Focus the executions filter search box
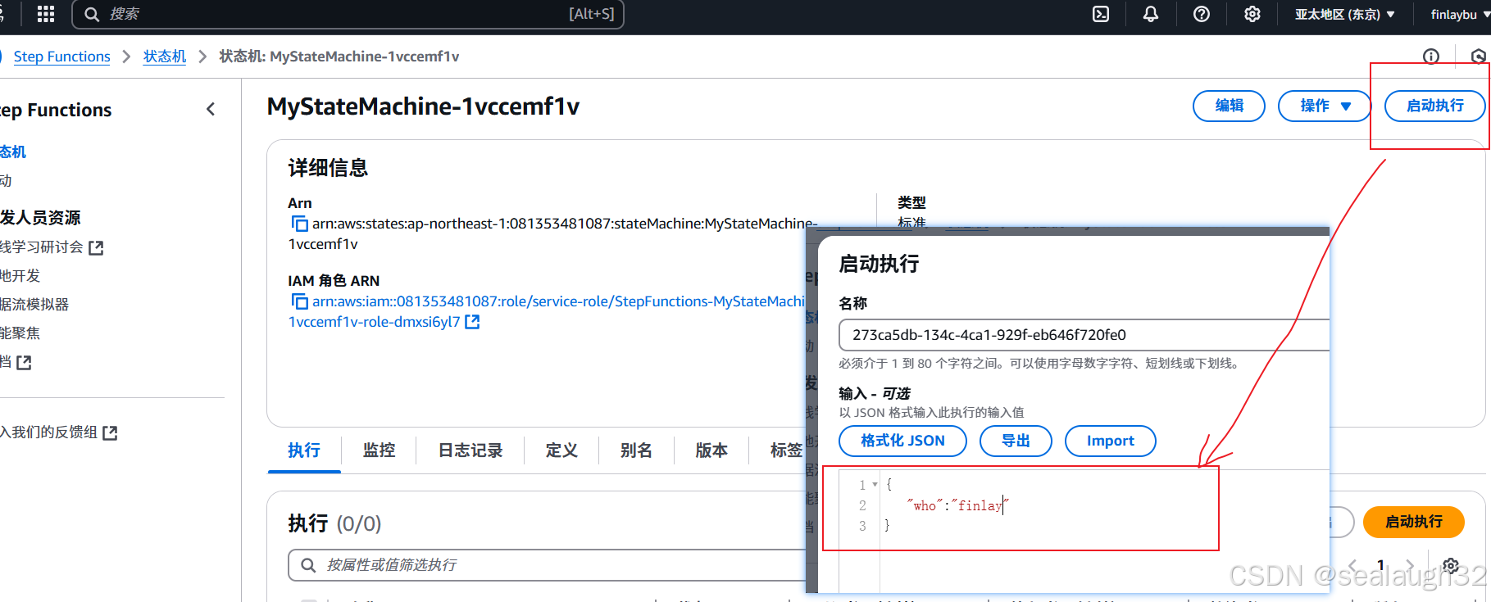Image resolution: width=1491 pixels, height=602 pixels. [x=548, y=565]
